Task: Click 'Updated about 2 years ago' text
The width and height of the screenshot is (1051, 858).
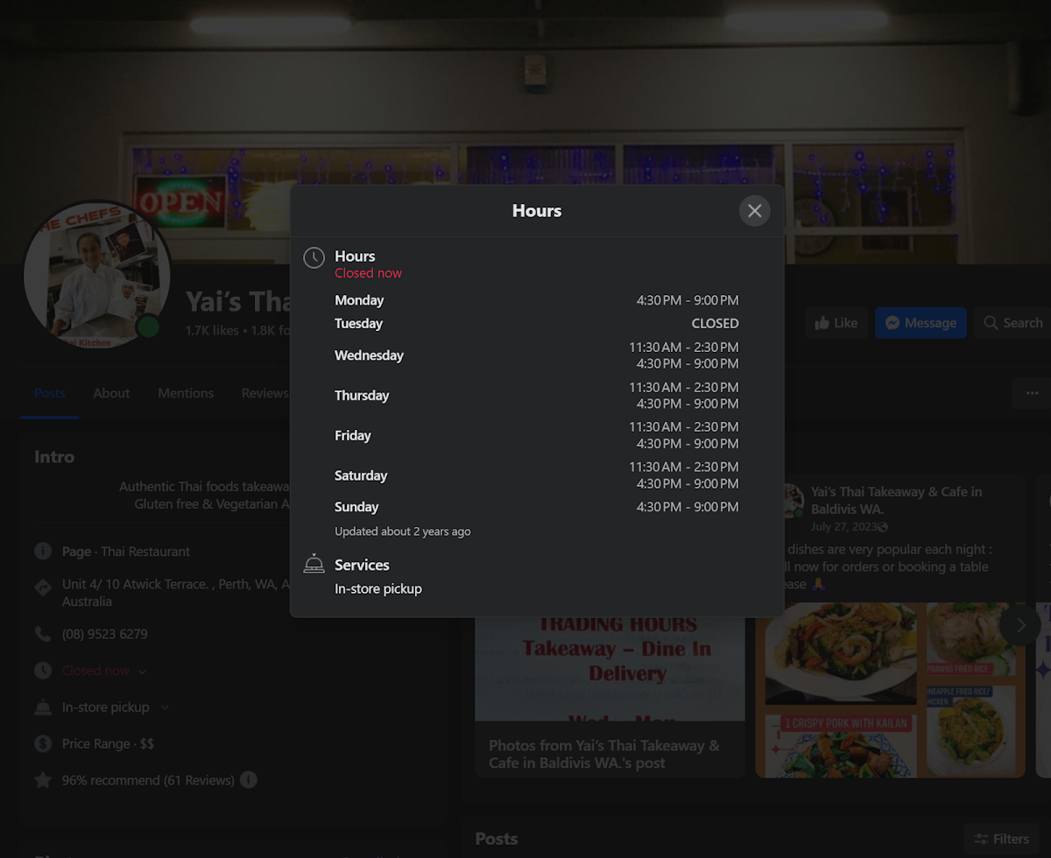Action: pos(403,531)
